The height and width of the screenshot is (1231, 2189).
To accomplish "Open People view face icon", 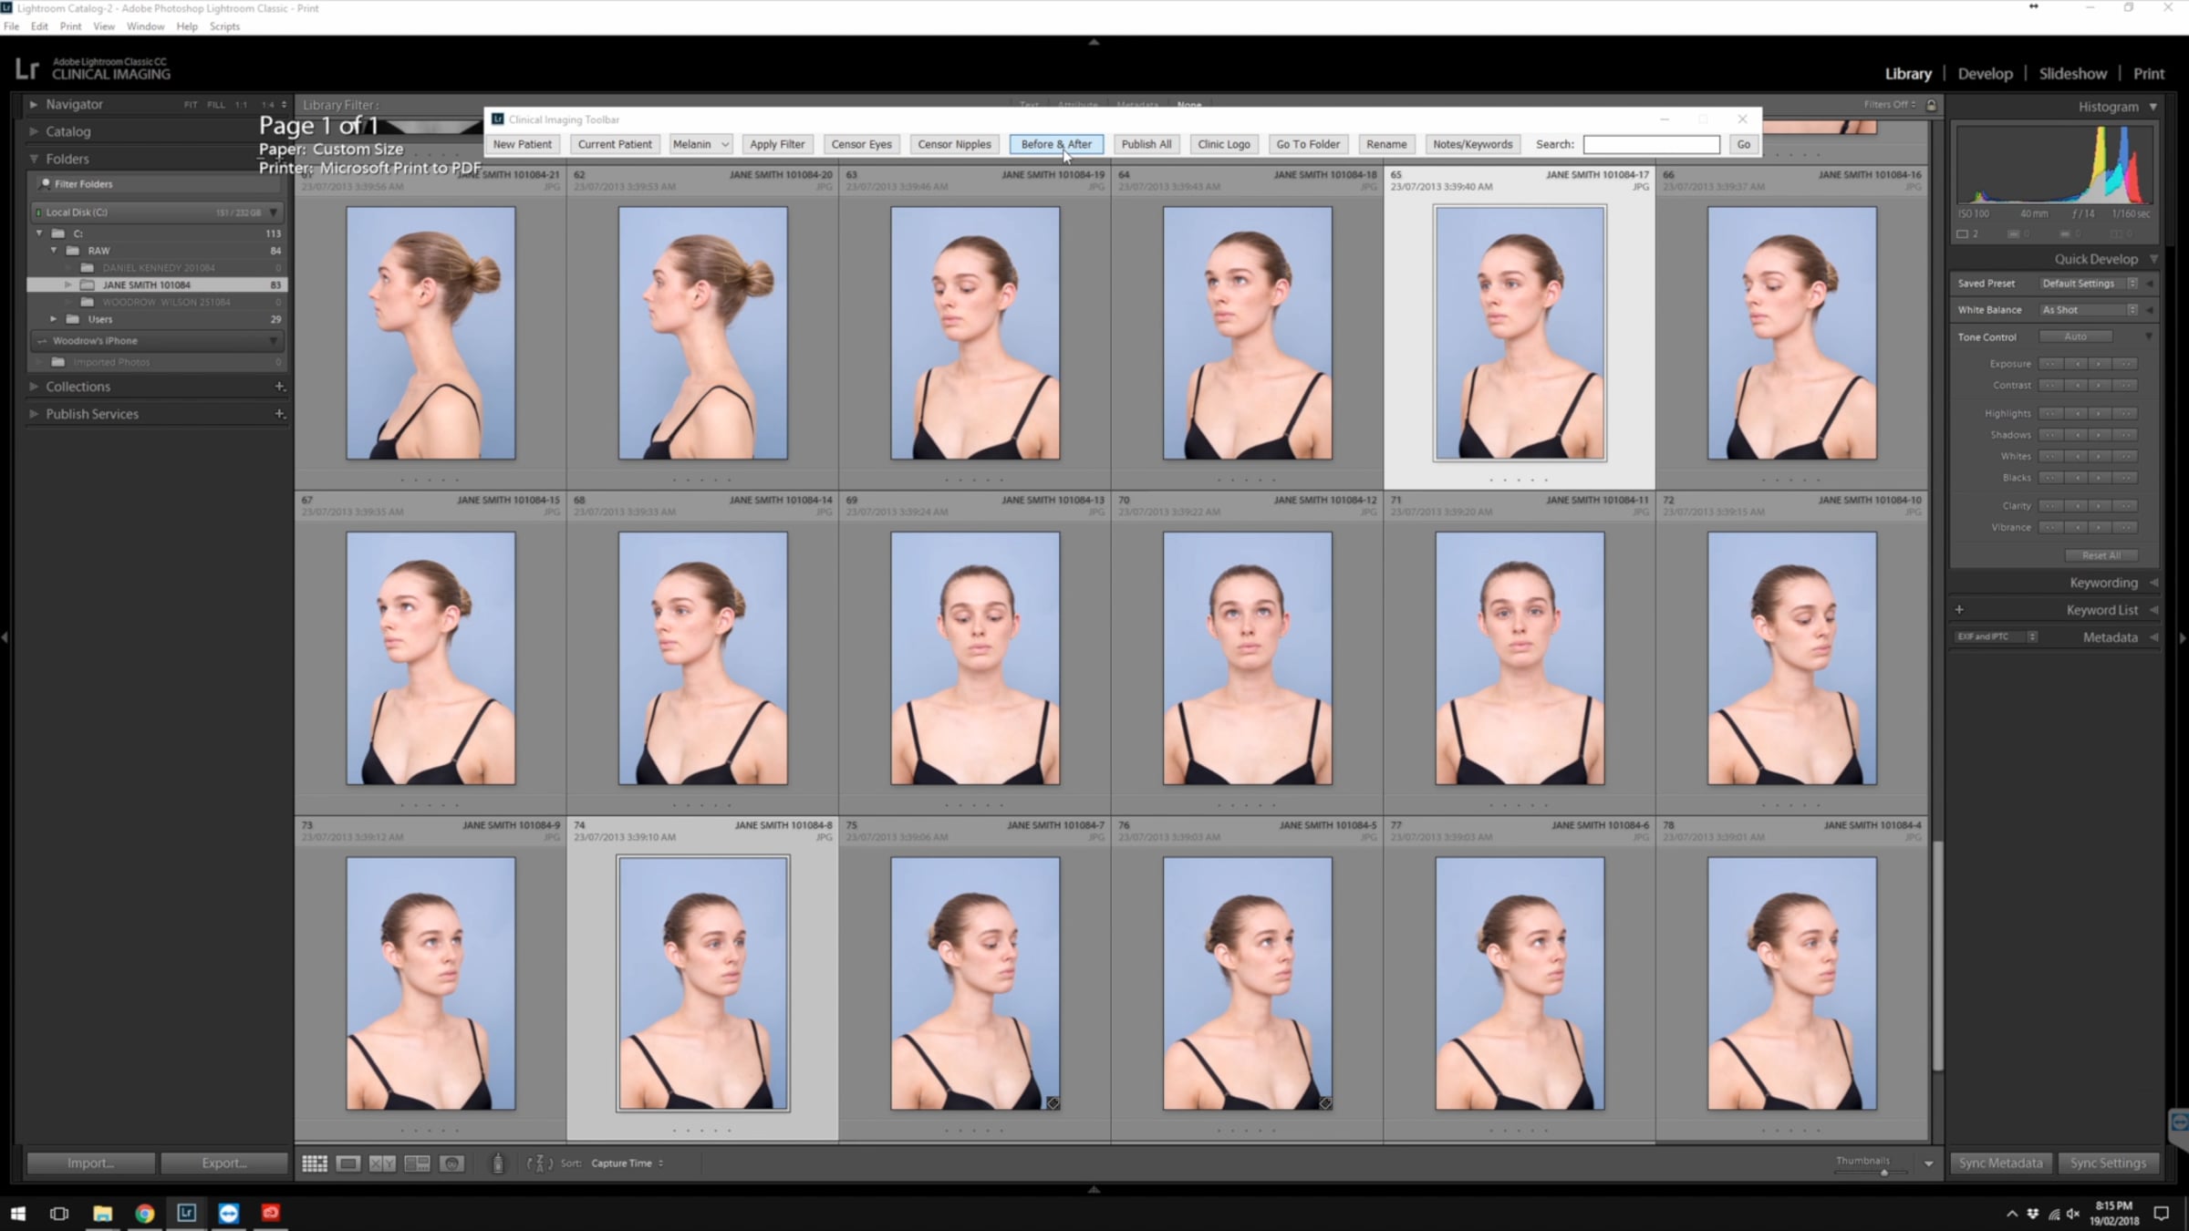I will (x=451, y=1164).
